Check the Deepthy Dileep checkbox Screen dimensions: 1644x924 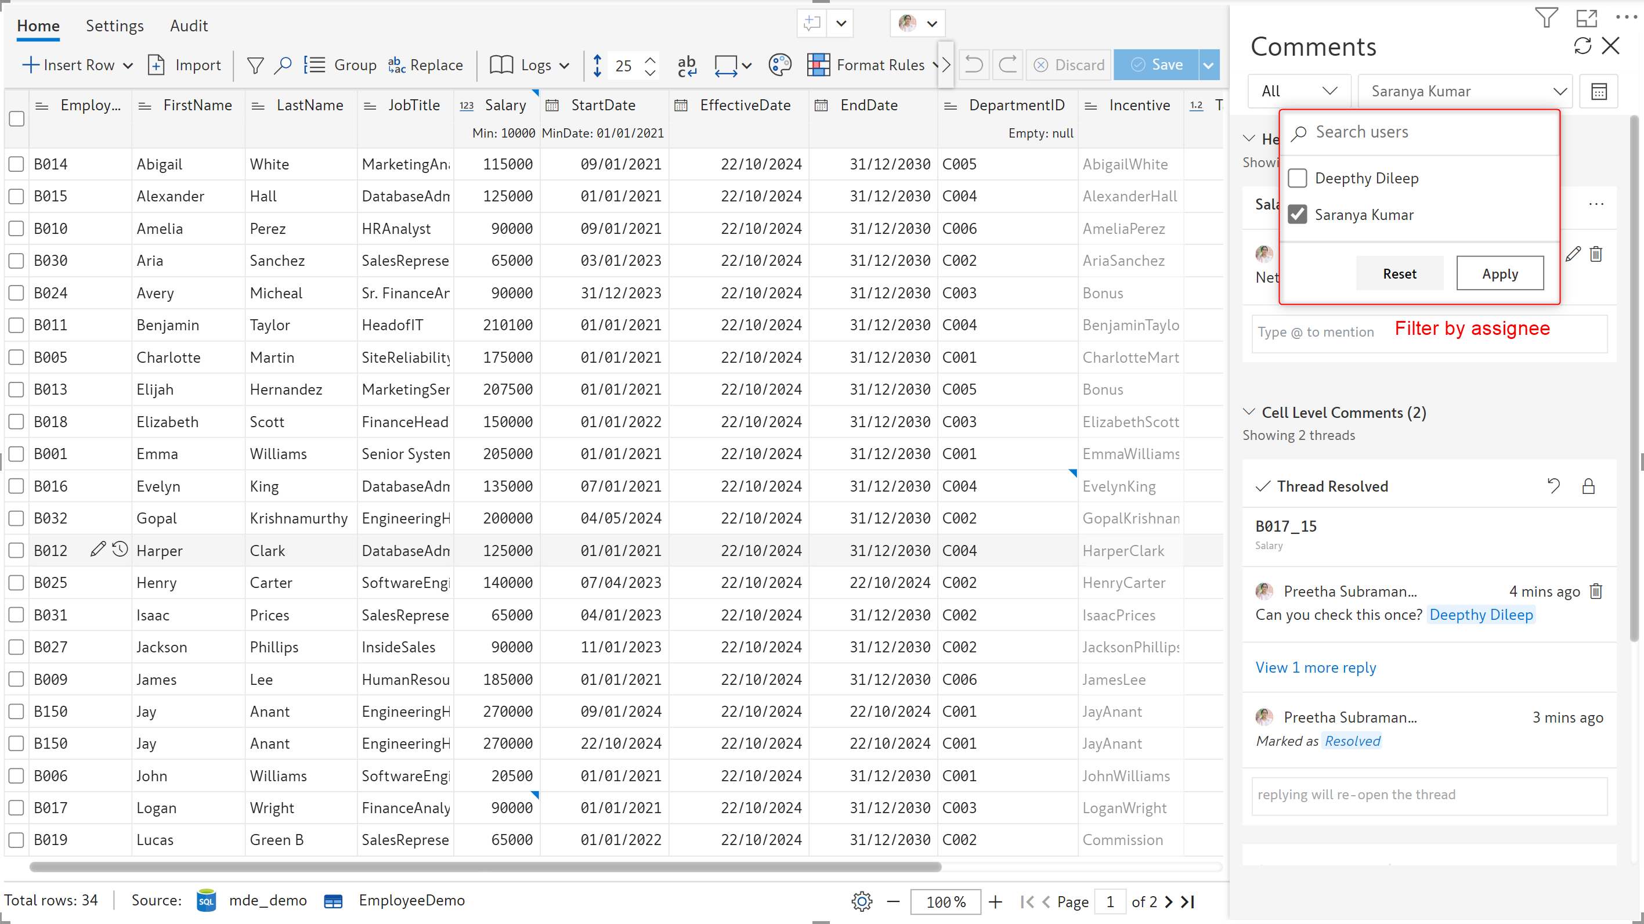(1298, 178)
